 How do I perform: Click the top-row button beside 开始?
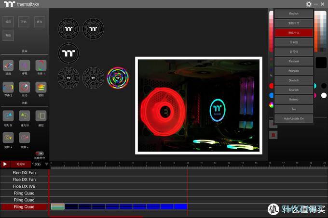click(8, 22)
